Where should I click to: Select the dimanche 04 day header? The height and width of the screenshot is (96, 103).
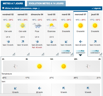pos(37,14)
